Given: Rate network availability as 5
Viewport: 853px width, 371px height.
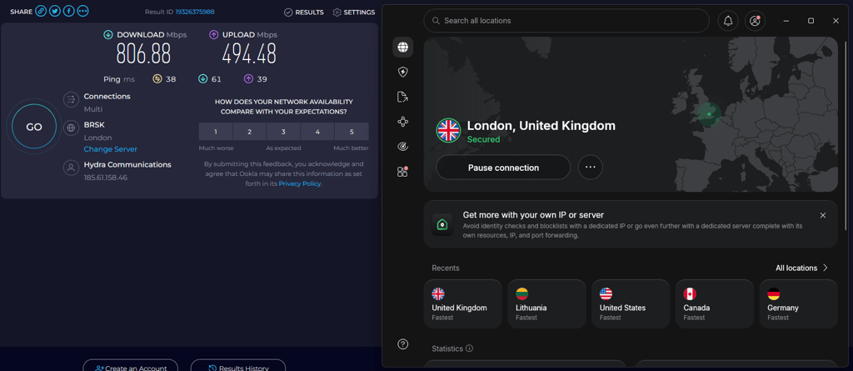Looking at the screenshot, I should pyautogui.click(x=352, y=132).
